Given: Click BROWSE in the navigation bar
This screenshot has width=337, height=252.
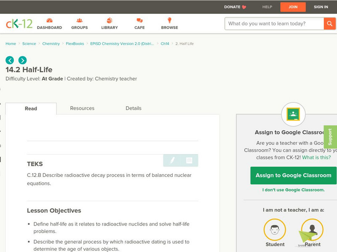Looking at the screenshot, I should pyautogui.click(x=170, y=28).
